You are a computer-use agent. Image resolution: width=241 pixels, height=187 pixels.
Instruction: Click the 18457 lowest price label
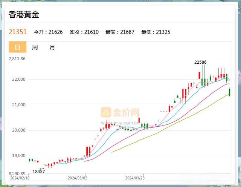click(39, 172)
